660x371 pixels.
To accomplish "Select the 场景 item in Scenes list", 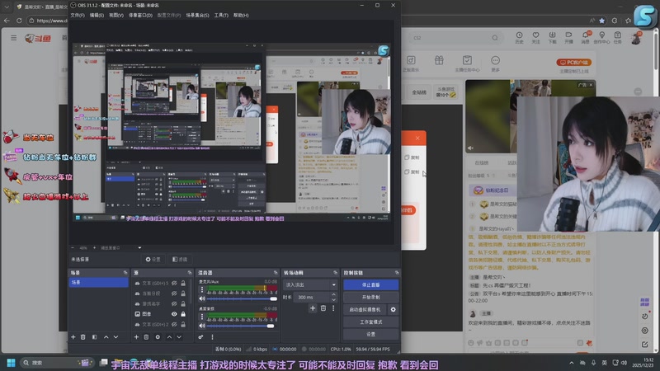I will tap(98, 283).
